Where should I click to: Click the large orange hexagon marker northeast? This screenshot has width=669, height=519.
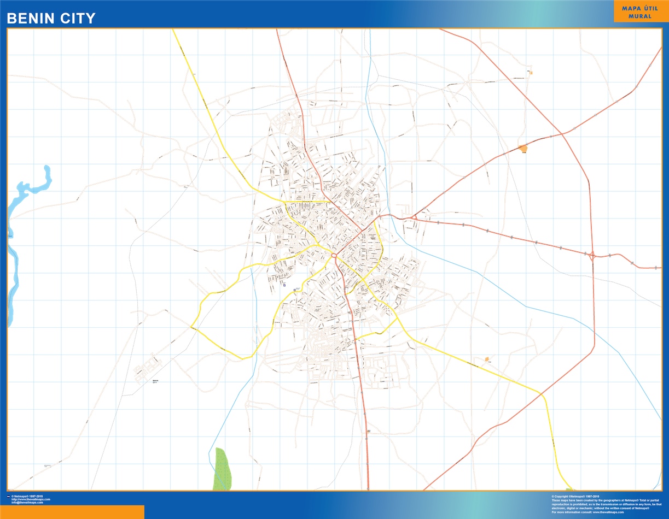pyautogui.click(x=523, y=148)
